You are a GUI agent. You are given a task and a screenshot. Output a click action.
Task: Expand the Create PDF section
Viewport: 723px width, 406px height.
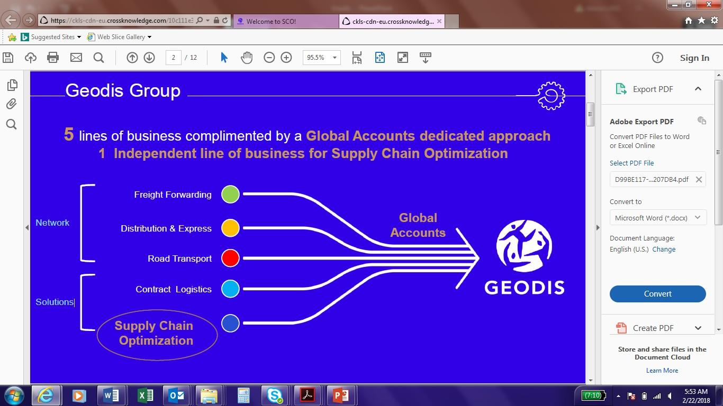tap(698, 328)
